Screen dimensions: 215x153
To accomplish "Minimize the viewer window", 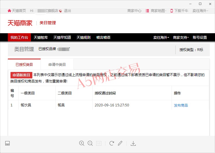I will pyautogui.click(x=190, y=4).
